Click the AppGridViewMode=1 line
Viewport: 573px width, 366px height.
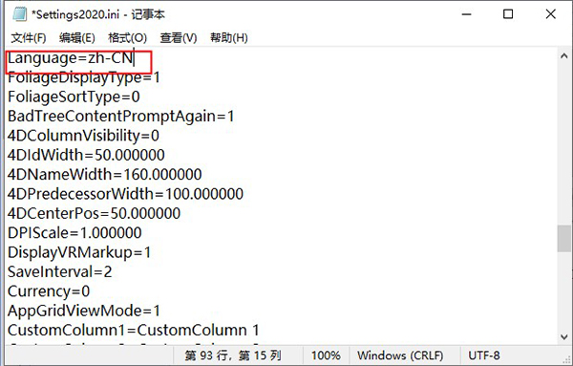click(84, 311)
